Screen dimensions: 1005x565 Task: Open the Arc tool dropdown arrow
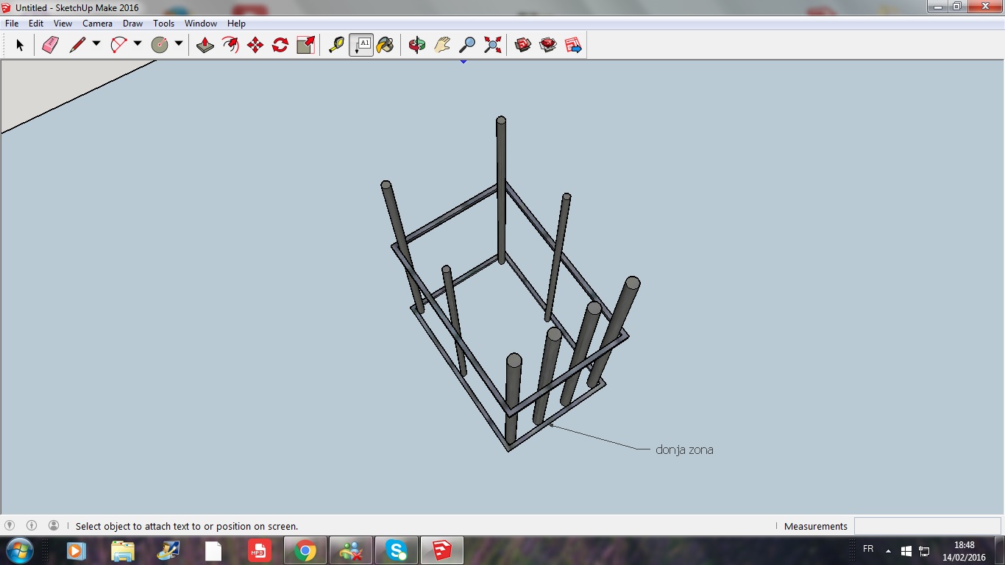pos(138,44)
